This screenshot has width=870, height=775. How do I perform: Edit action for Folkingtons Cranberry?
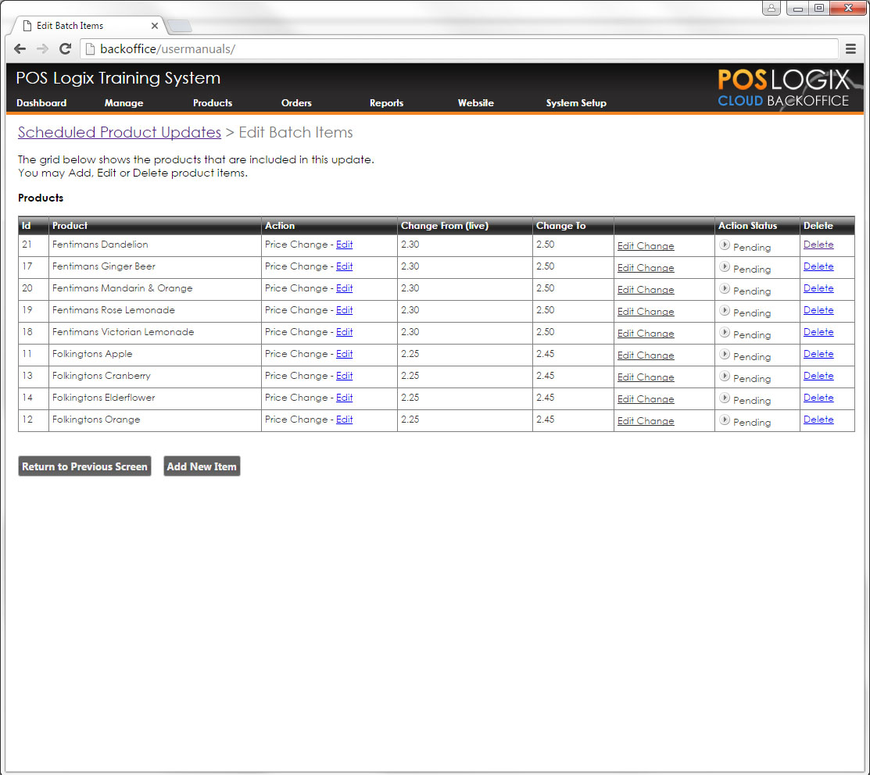pos(344,376)
